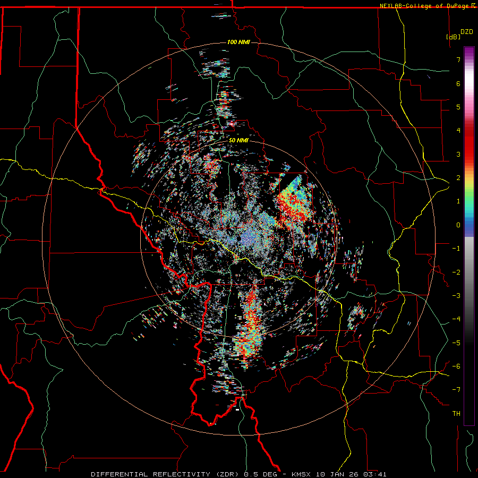Select the -4 dB scale label
Image resolution: width=478 pixels, height=478 pixels.
tap(456, 319)
